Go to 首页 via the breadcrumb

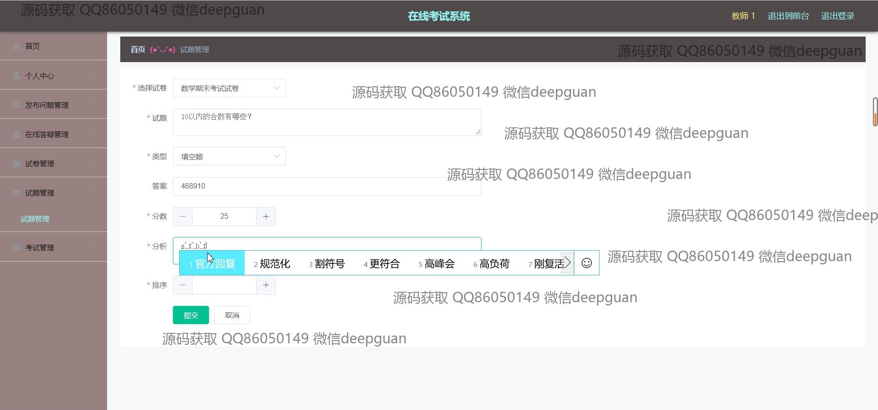[138, 49]
